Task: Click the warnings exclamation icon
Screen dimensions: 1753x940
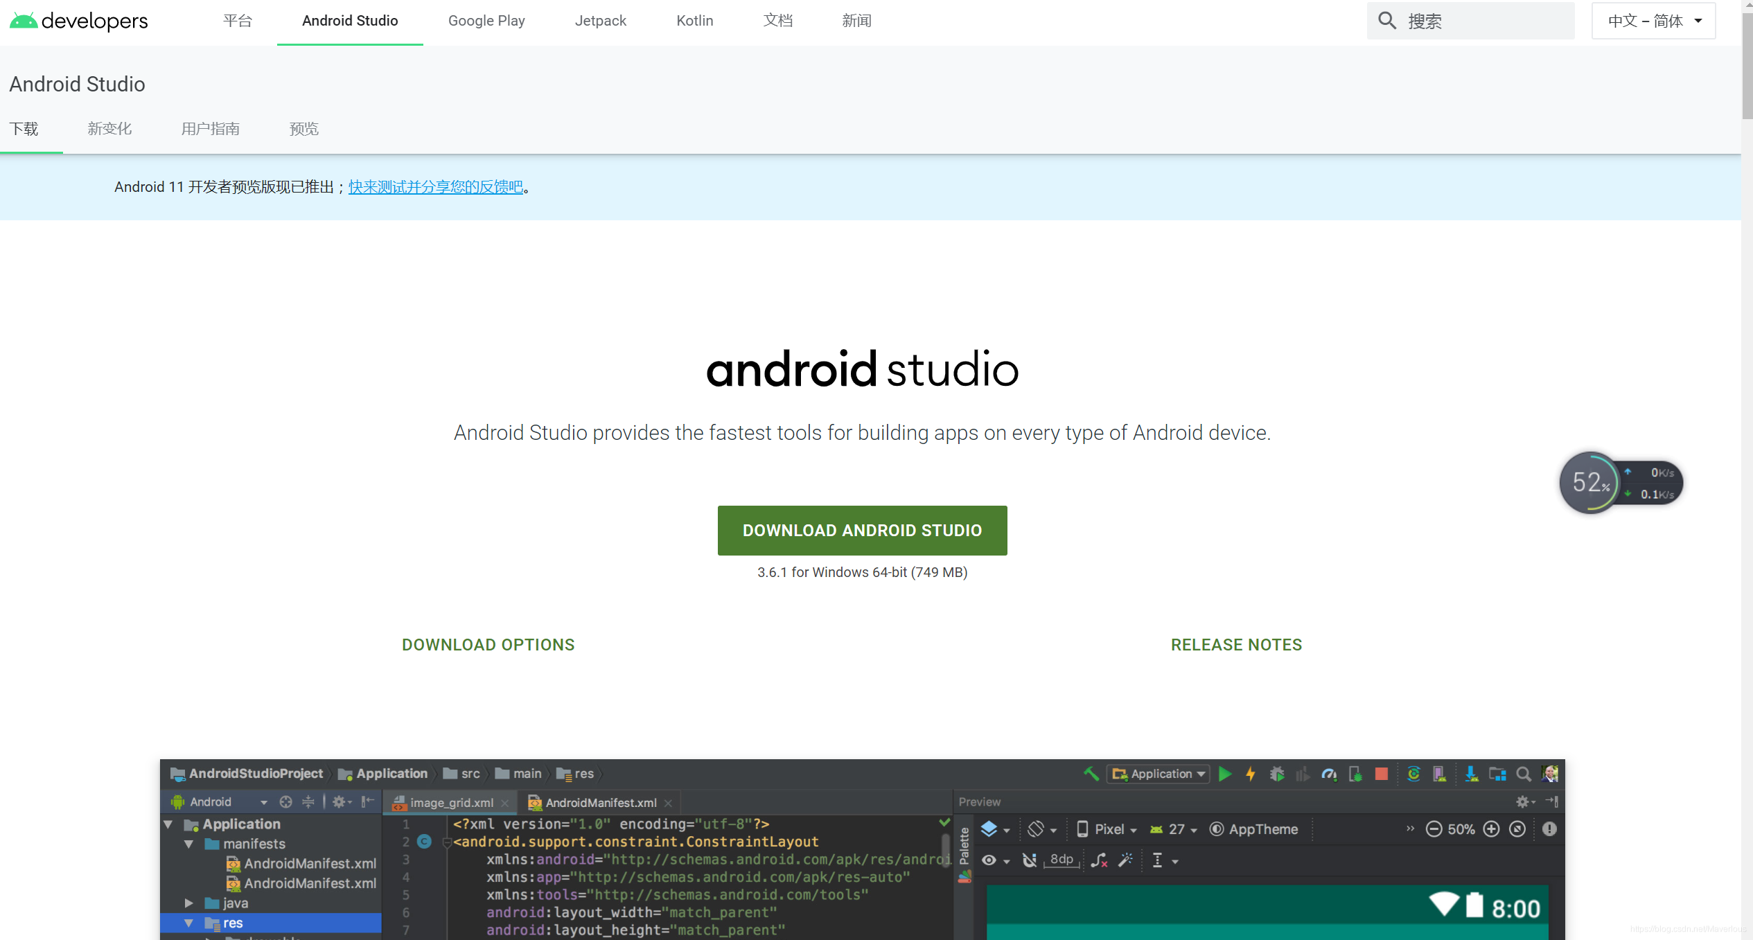Action: click(x=1549, y=829)
